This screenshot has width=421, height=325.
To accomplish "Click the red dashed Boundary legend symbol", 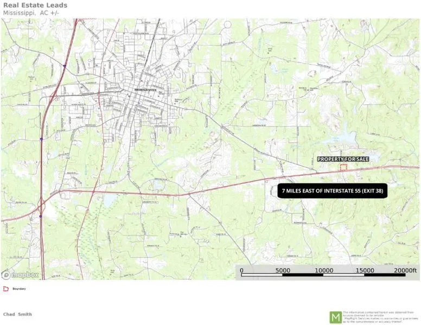I will [x=6, y=289].
